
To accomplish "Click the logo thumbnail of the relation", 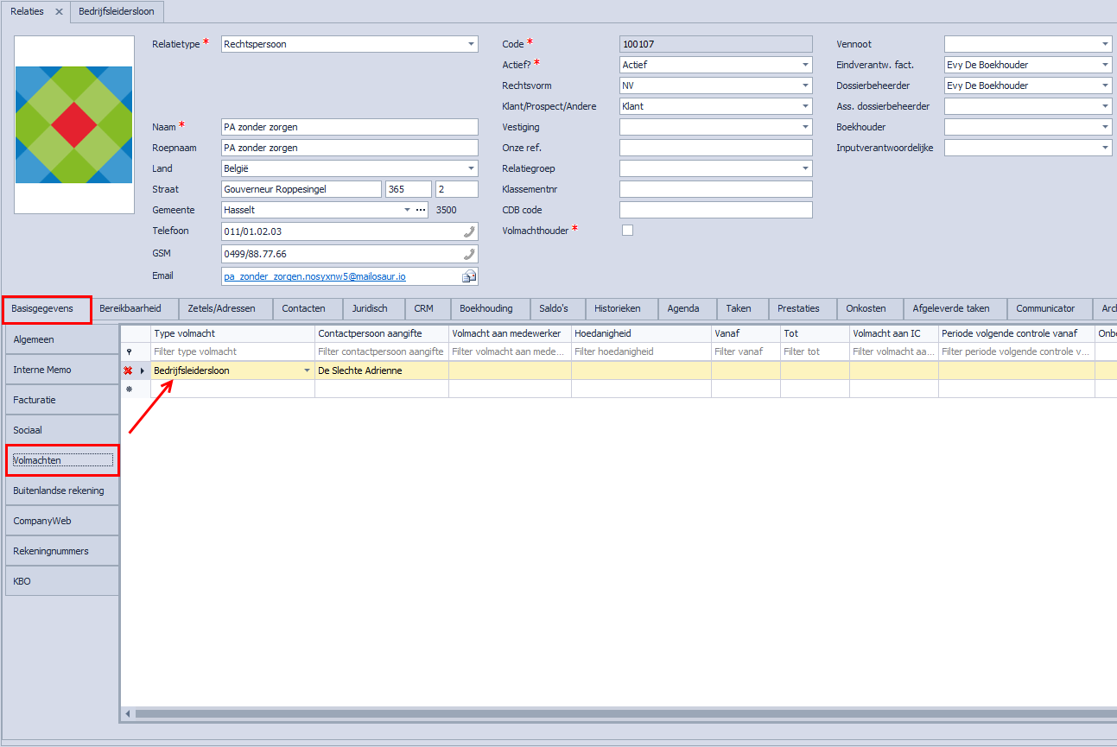I will (73, 123).
